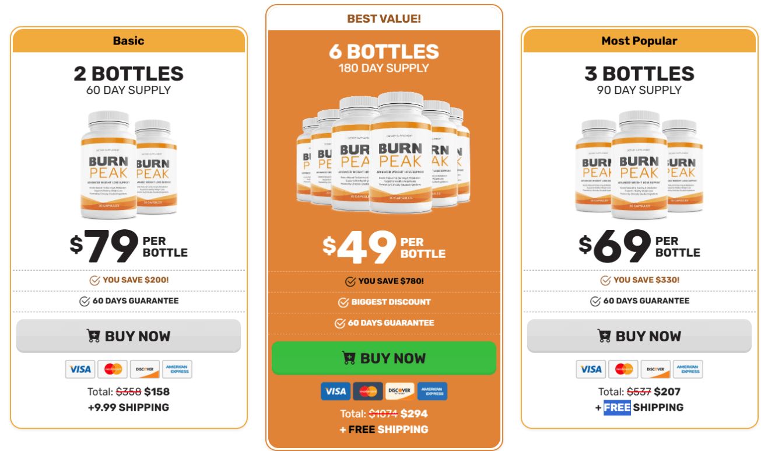The image size is (761, 451).
Task: Click the American Express icon in the Most Popular plan
Action: (x=688, y=369)
